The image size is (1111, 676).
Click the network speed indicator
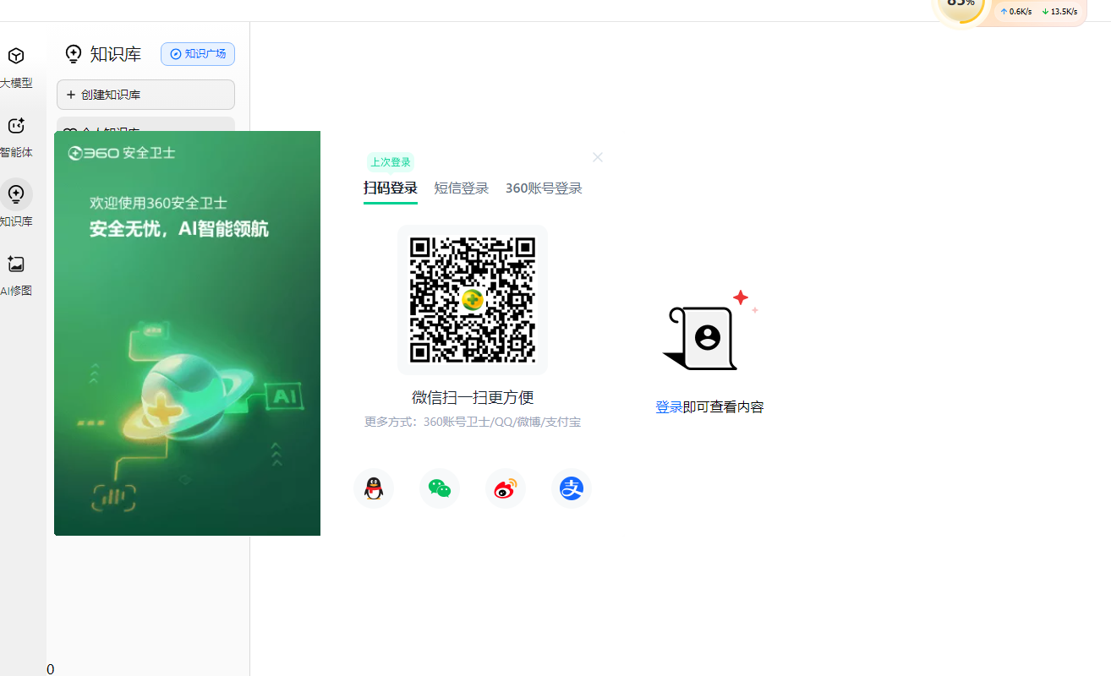click(1038, 12)
